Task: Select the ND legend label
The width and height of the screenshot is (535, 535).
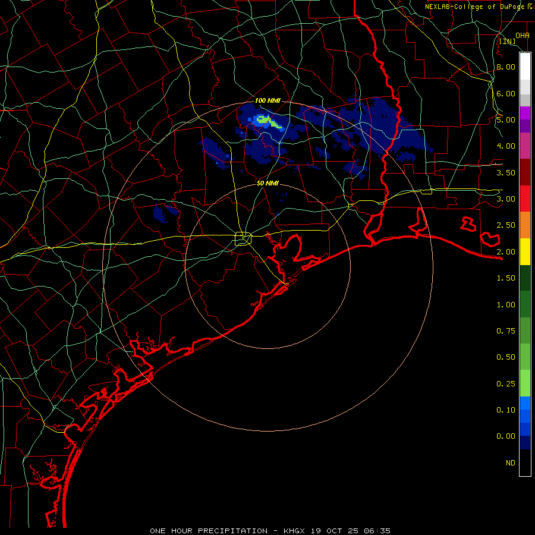Action: [511, 463]
